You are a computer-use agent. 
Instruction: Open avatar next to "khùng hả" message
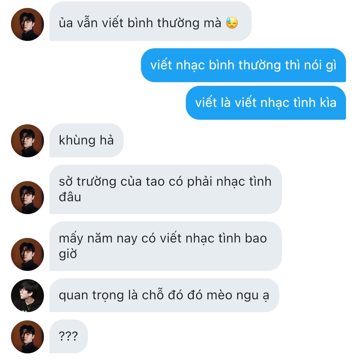coord(27,141)
